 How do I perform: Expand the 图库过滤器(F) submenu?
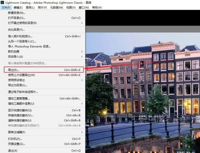pyautogui.click(x=43, y=132)
